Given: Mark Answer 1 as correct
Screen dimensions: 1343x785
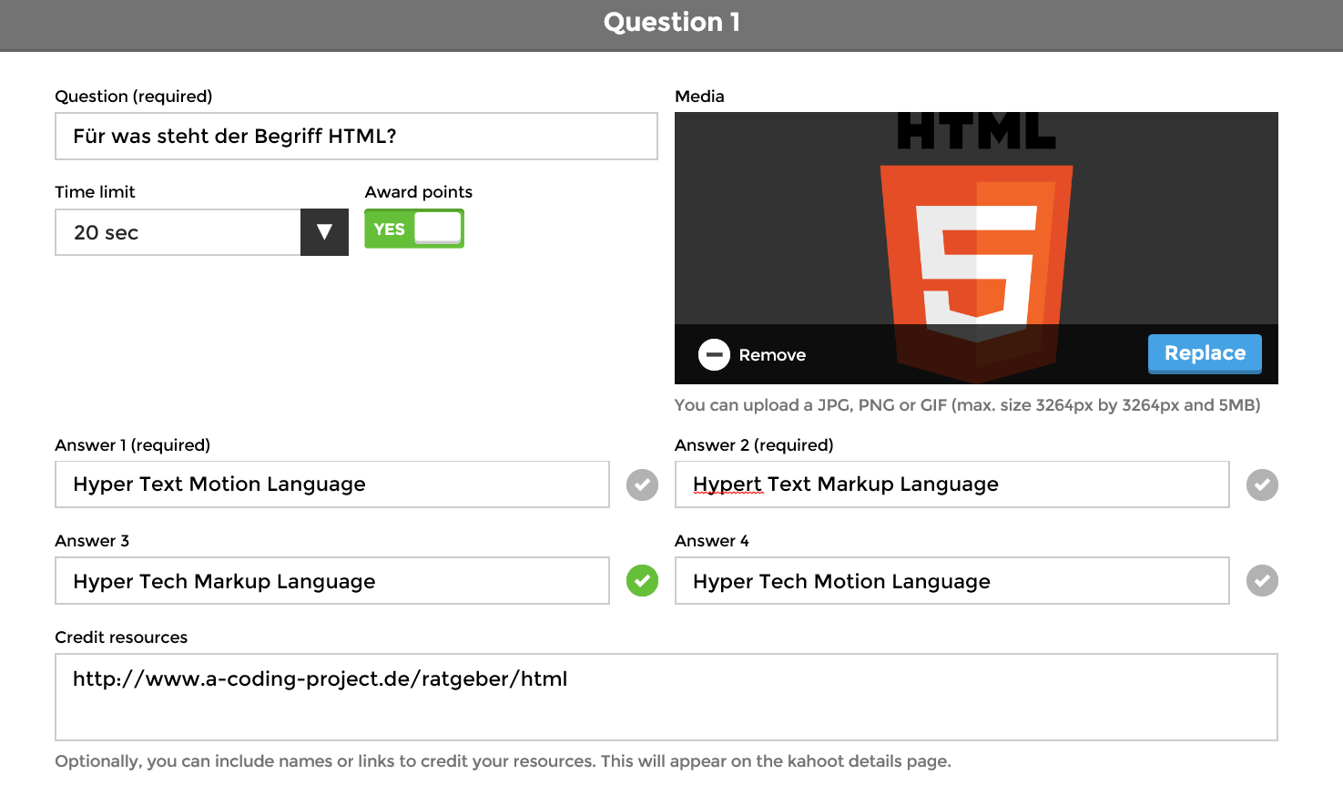Looking at the screenshot, I should click(642, 484).
